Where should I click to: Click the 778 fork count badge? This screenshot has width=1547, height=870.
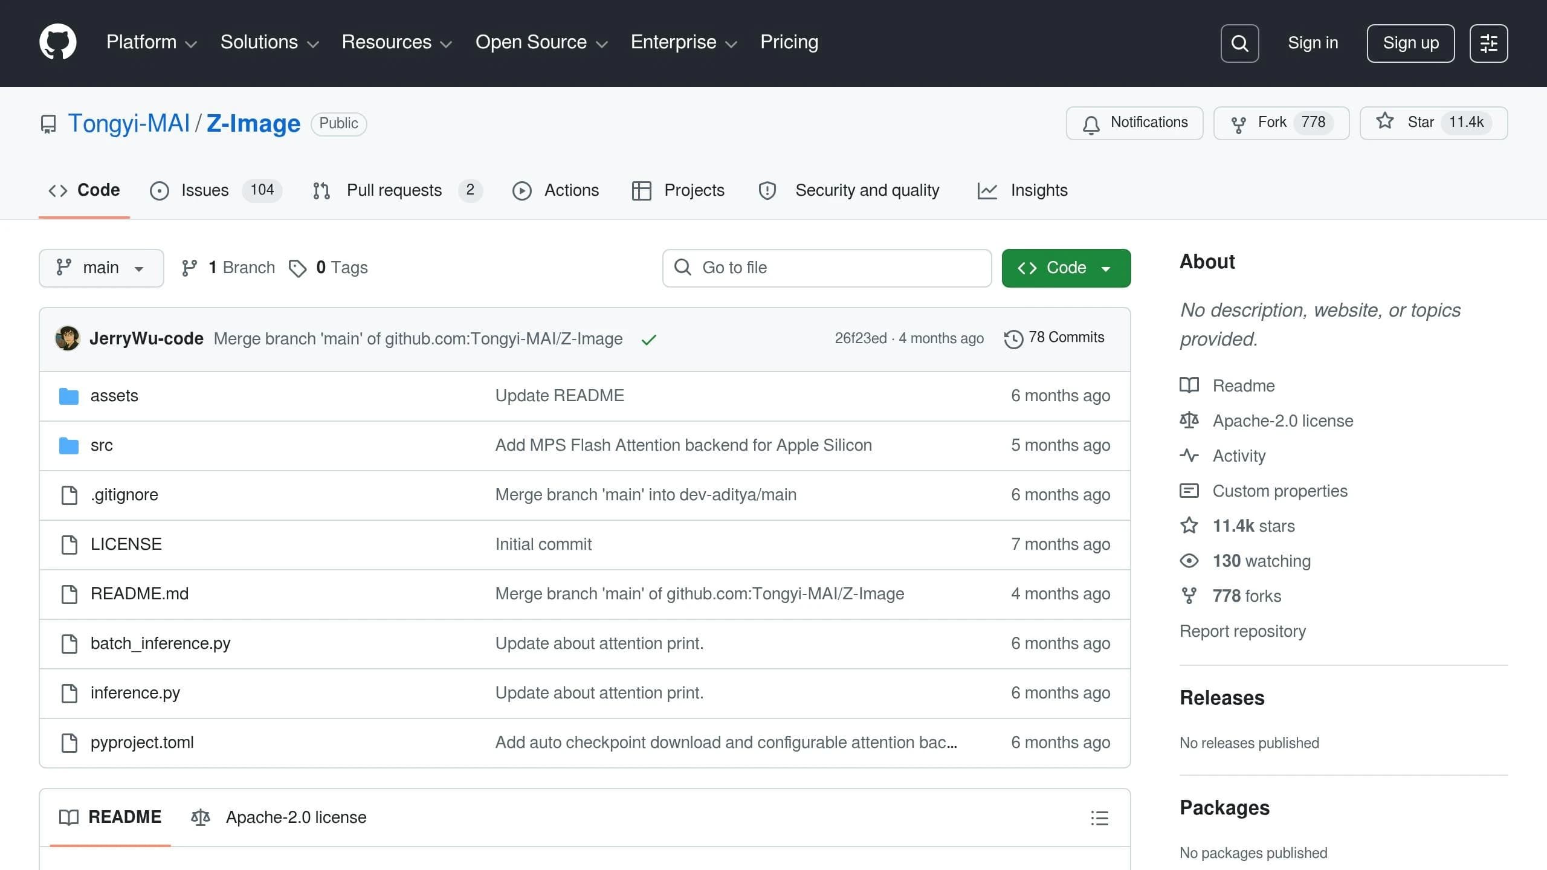tap(1313, 123)
